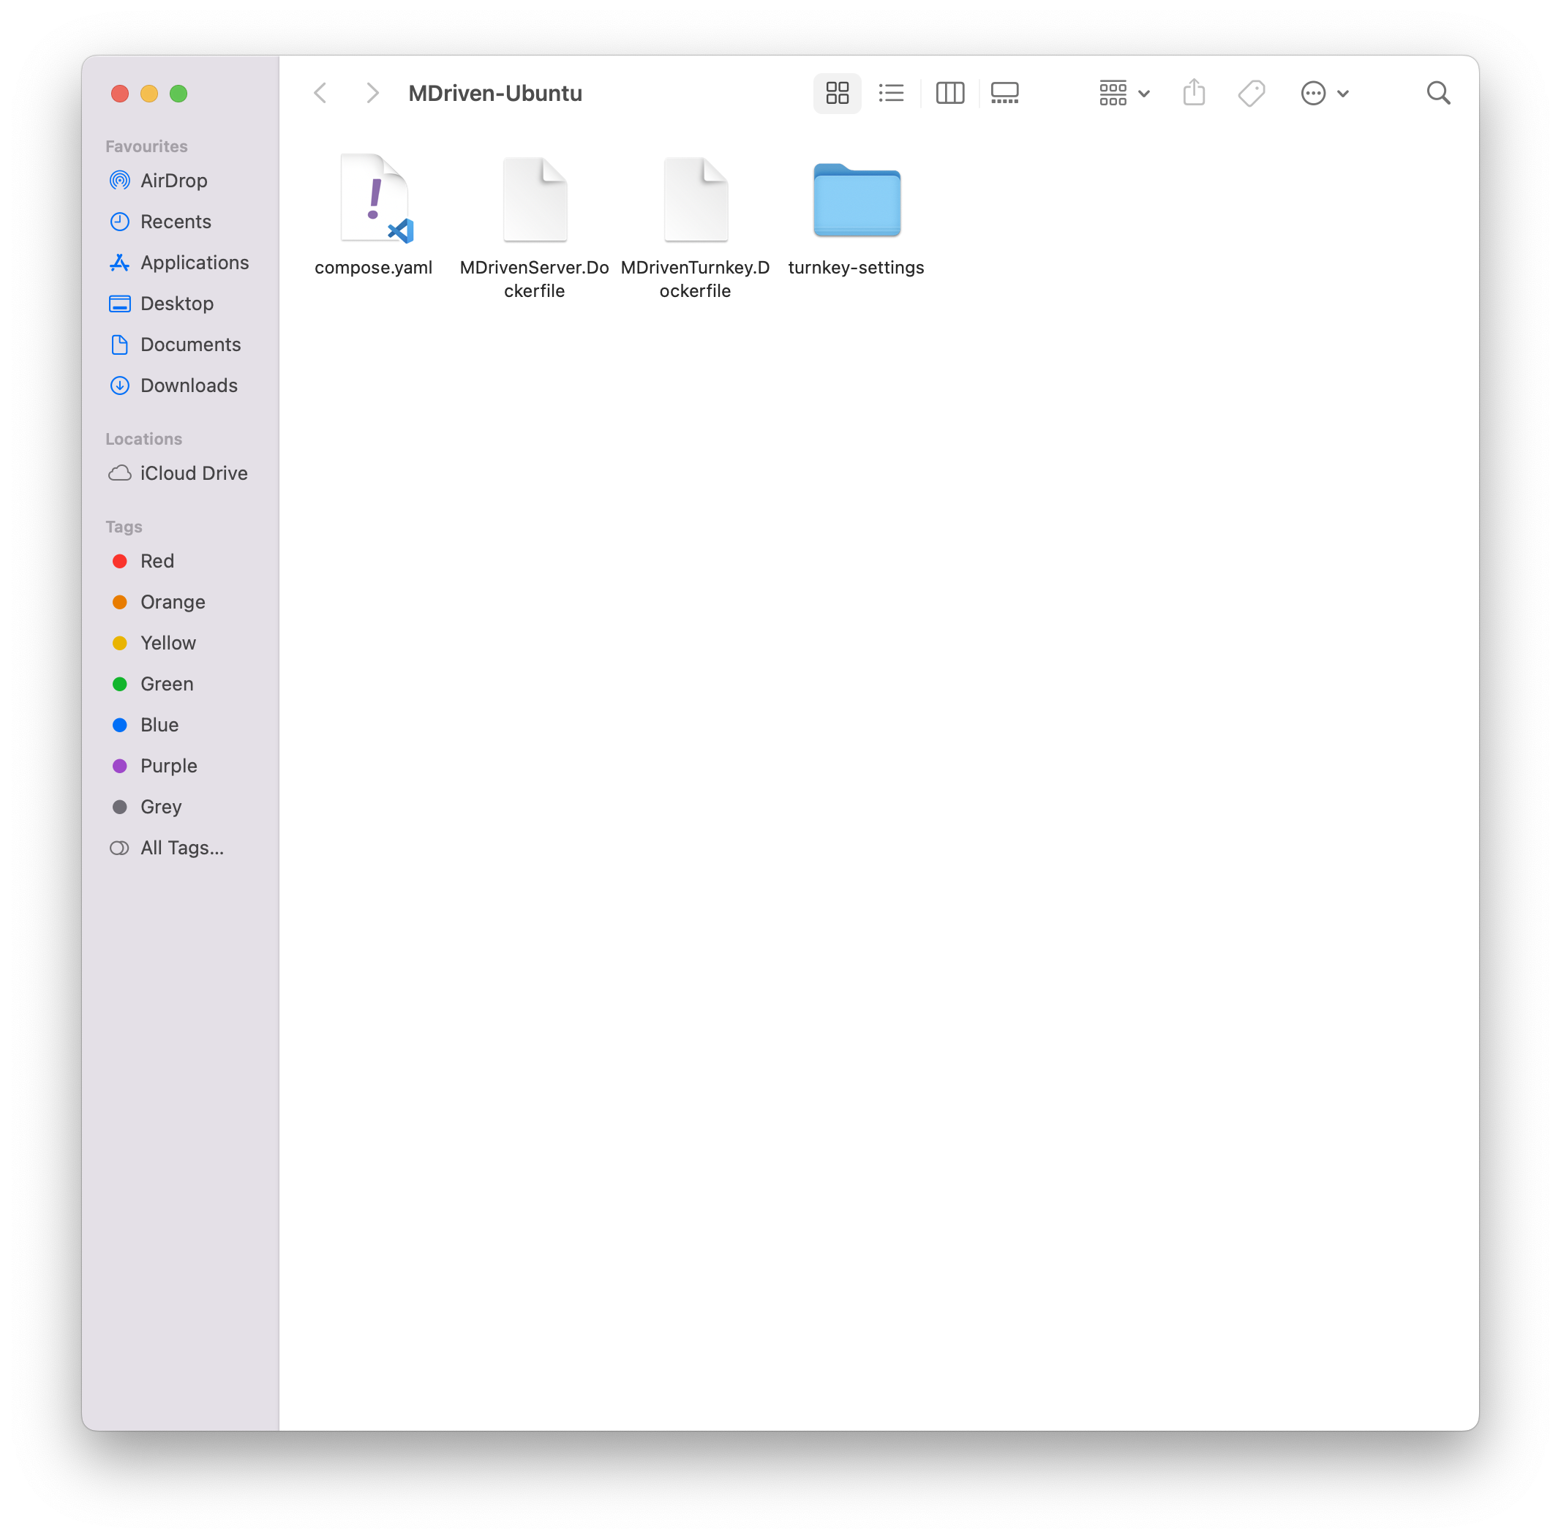Open the Group By dropdown
Screen dimensions: 1561x1539
pyautogui.click(x=1123, y=93)
